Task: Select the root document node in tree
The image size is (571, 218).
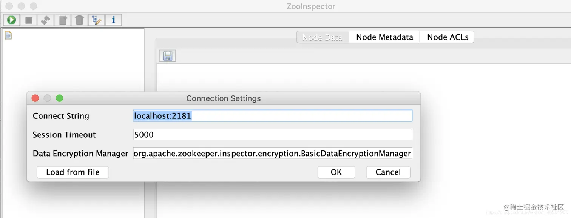Action: pos(8,35)
